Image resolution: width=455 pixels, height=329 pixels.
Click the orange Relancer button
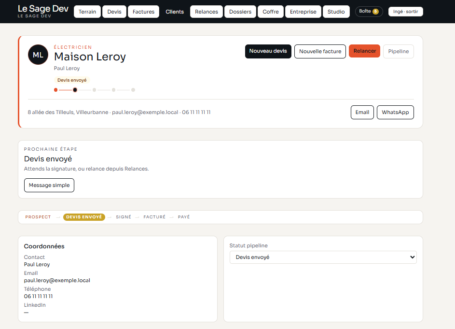364,51
